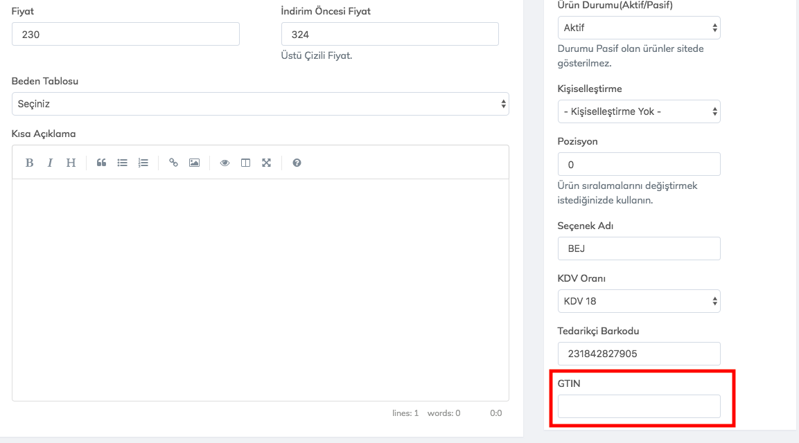Create a numbered list in the editor
Image resolution: width=799 pixels, height=443 pixels.
[143, 163]
